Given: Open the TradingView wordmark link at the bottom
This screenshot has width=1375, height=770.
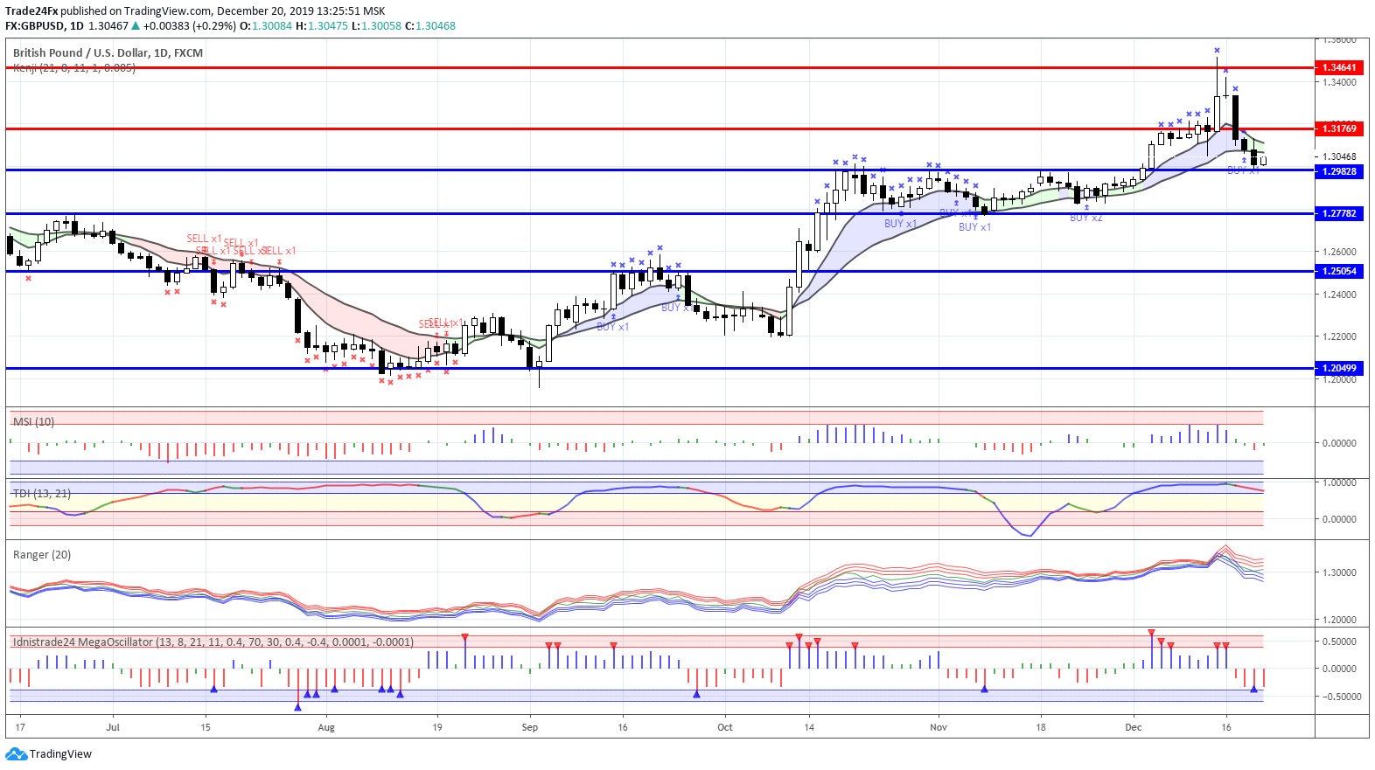Looking at the screenshot, I should (60, 753).
